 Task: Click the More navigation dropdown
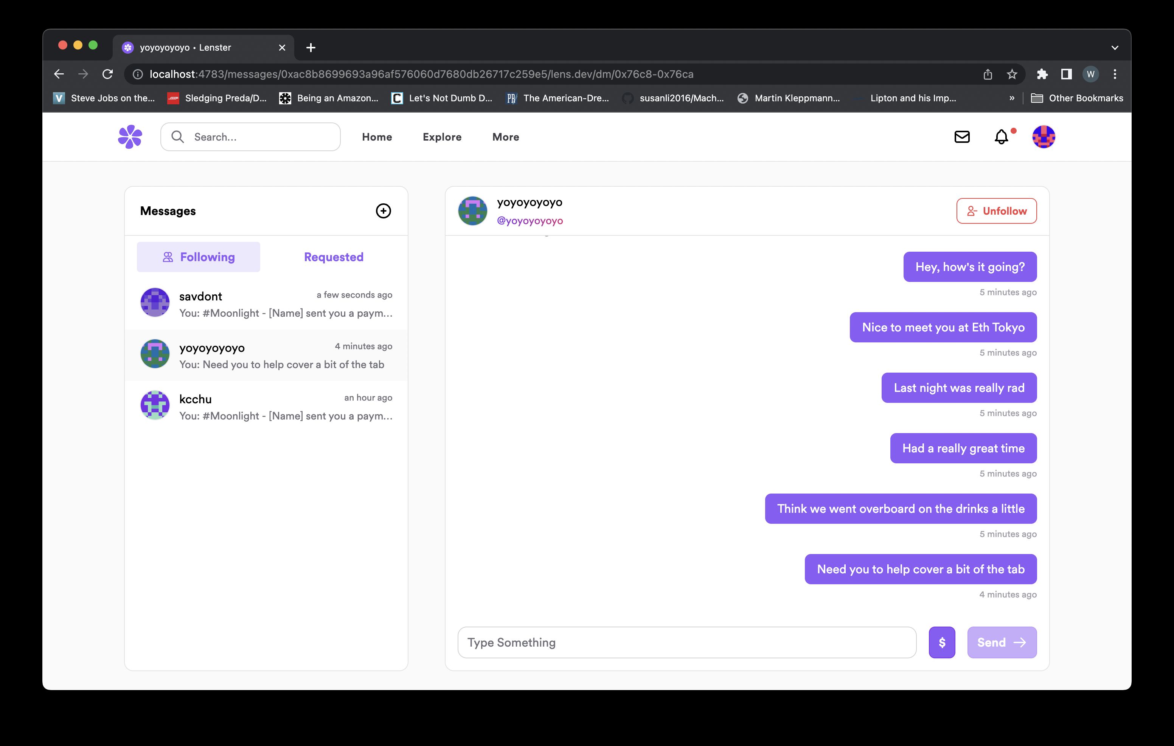coord(505,137)
